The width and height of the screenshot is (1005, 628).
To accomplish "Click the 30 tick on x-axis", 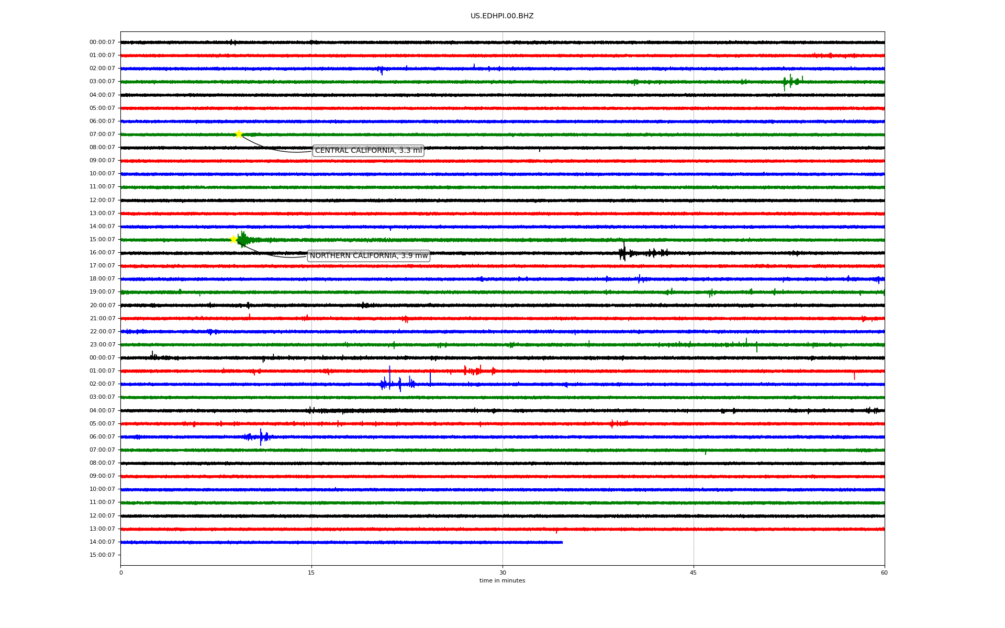I will pos(502,573).
